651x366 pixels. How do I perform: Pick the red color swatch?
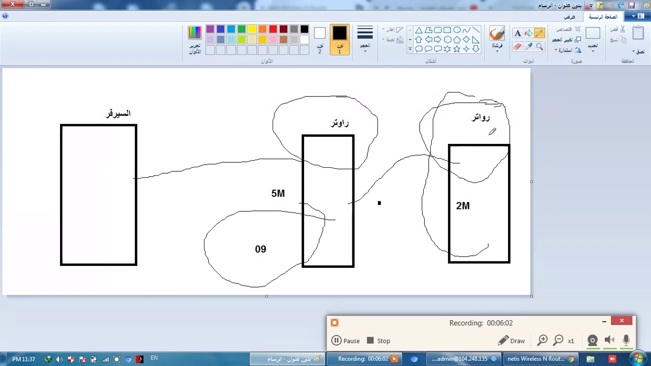273,29
